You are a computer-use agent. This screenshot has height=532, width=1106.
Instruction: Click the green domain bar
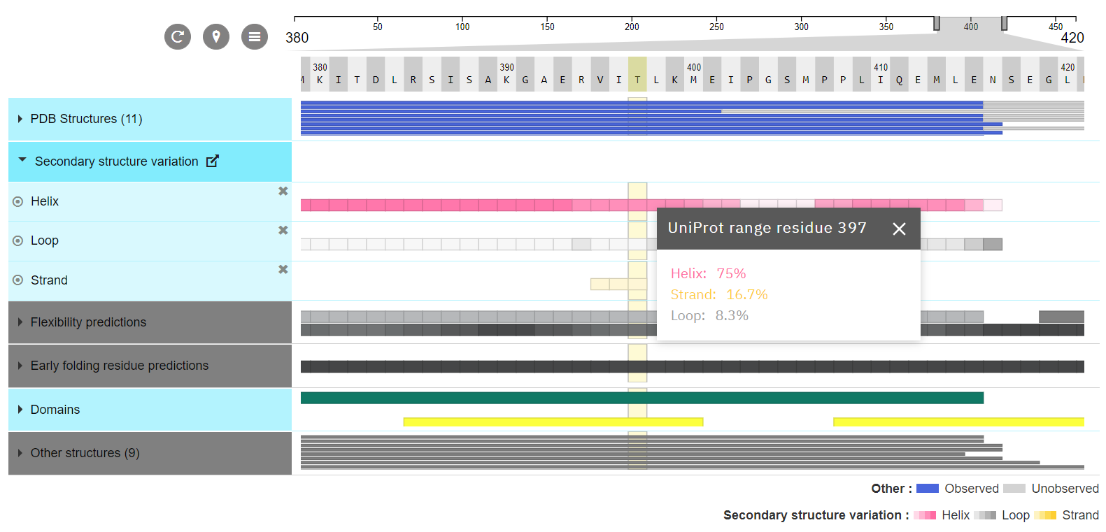click(x=490, y=398)
